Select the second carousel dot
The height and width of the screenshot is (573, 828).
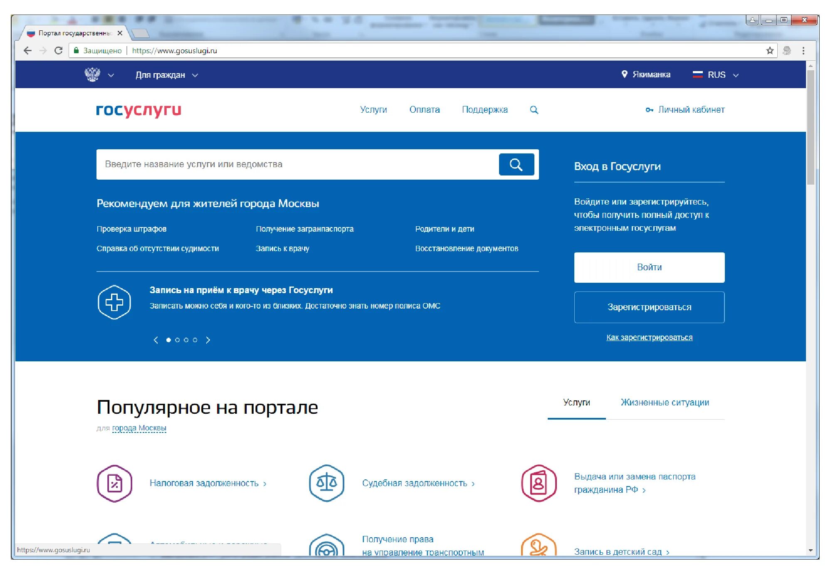pos(177,340)
